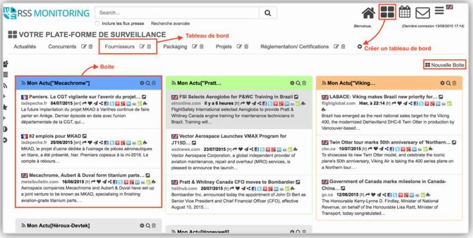
Task: Open settings gear of Pratt box
Action: click(x=292, y=83)
